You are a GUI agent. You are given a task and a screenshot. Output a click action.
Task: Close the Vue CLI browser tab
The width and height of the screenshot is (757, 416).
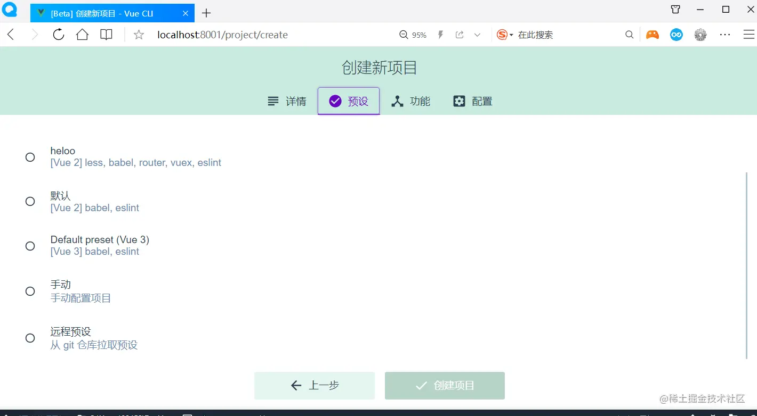(x=185, y=13)
